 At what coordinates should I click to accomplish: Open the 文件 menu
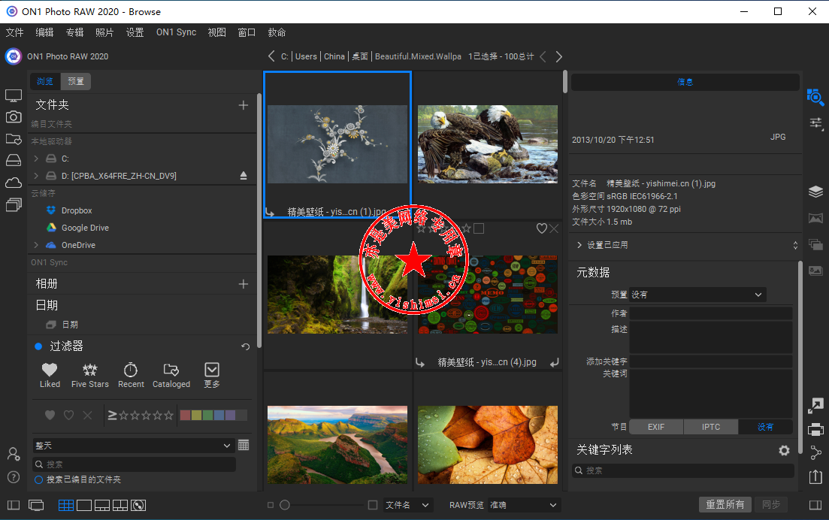coord(14,32)
